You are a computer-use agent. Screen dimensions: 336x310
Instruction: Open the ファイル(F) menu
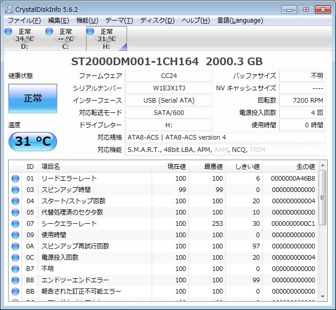24,21
